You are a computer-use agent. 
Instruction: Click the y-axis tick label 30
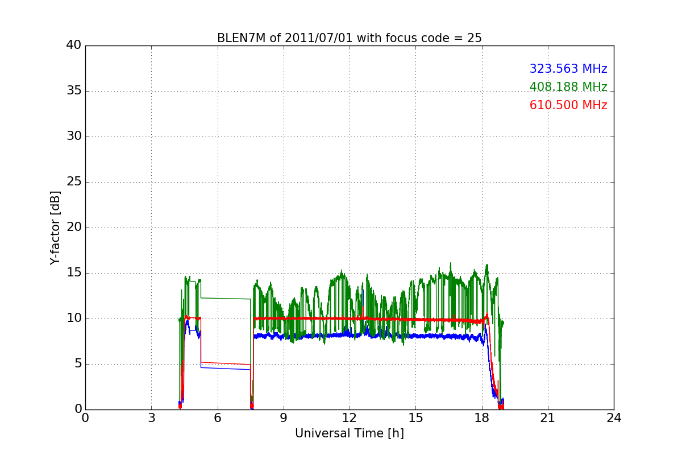coord(74,136)
